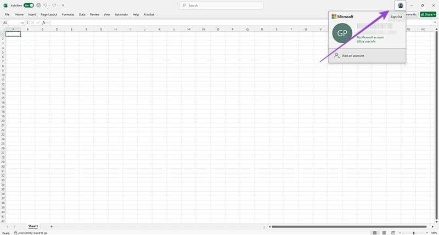Open Office user info link
This screenshot has height=235, width=439.
click(366, 41)
